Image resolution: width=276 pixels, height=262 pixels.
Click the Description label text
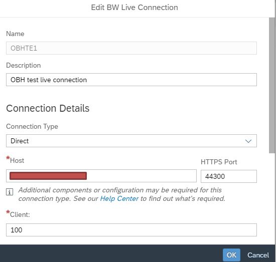(x=24, y=65)
